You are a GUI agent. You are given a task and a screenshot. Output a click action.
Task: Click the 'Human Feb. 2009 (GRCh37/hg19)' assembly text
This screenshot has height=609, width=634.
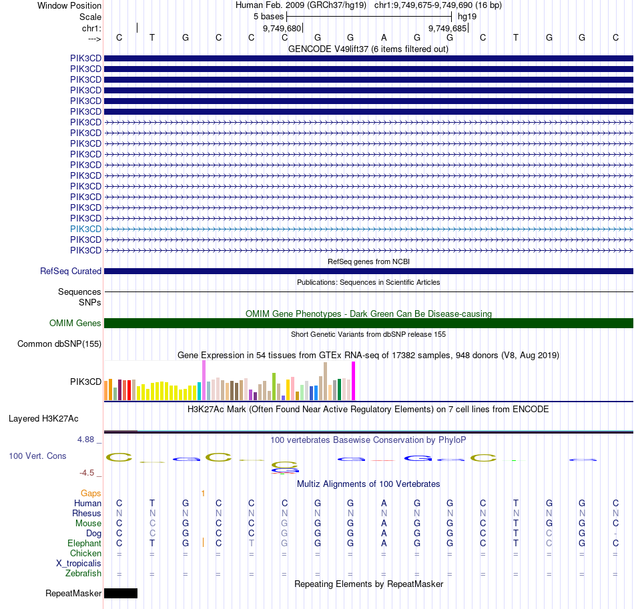301,5
